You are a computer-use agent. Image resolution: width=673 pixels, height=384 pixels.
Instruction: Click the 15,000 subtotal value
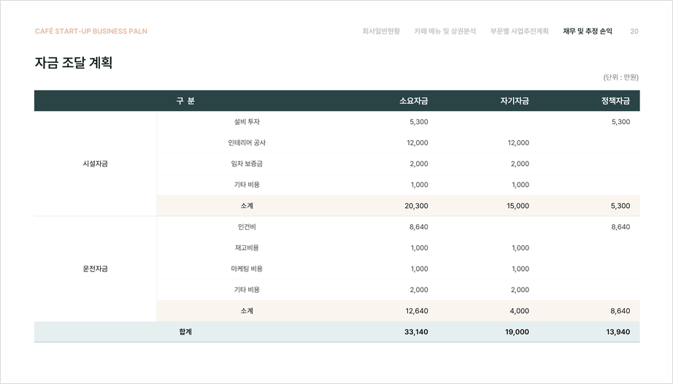tap(518, 206)
